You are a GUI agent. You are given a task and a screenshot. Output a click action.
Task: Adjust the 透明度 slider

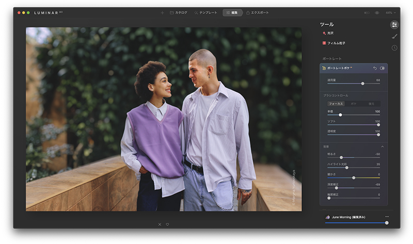pyautogui.click(x=354, y=135)
